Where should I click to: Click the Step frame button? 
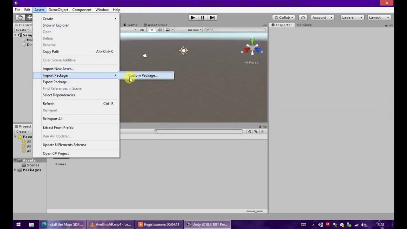click(x=212, y=17)
